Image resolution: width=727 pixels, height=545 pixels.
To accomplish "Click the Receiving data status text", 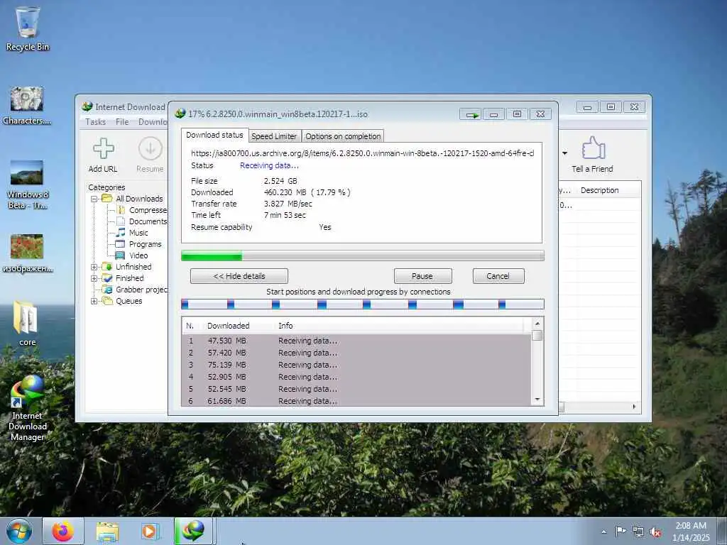I will pyautogui.click(x=269, y=165).
